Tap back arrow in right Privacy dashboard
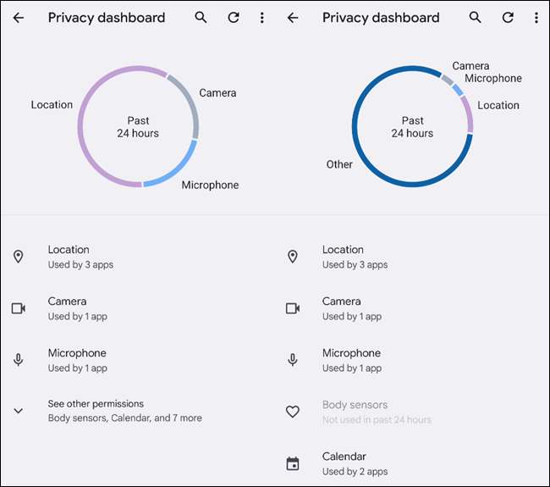 point(293,18)
